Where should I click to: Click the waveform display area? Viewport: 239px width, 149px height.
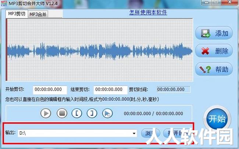tap(100, 50)
